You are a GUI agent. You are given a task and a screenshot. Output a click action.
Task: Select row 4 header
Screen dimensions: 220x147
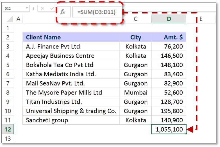(x=8, y=56)
